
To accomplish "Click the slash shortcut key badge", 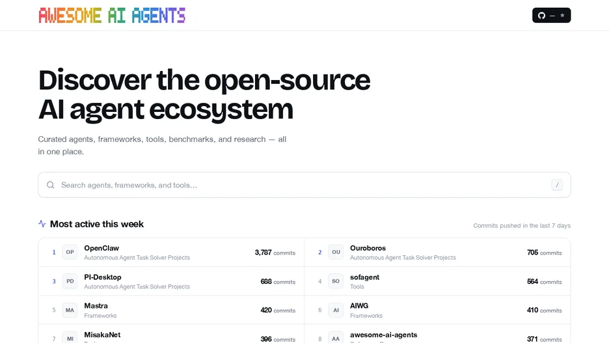I will click(556, 185).
